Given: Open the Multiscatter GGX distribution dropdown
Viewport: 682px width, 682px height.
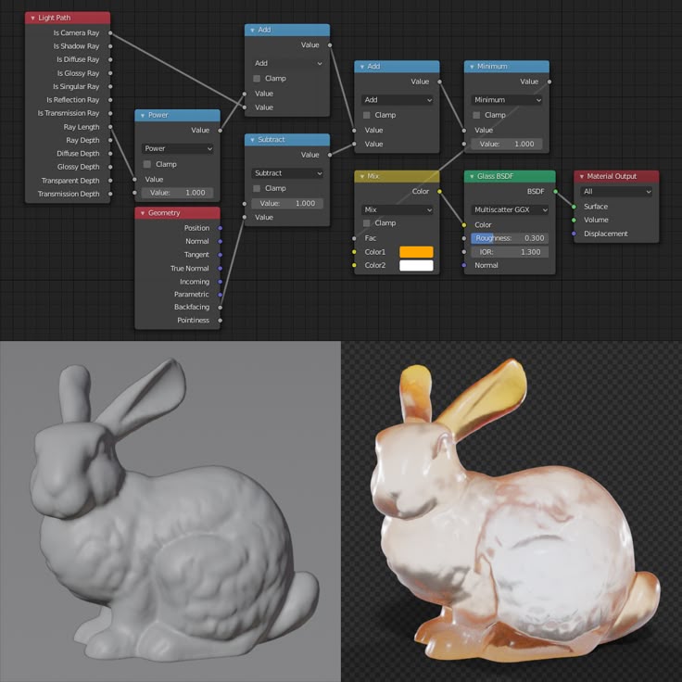Looking at the screenshot, I should click(x=510, y=209).
